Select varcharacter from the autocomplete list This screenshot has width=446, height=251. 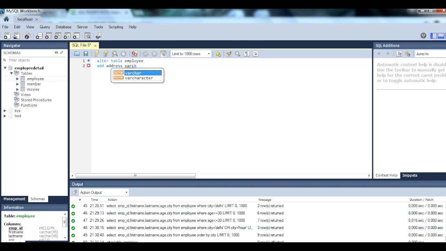pos(137,78)
